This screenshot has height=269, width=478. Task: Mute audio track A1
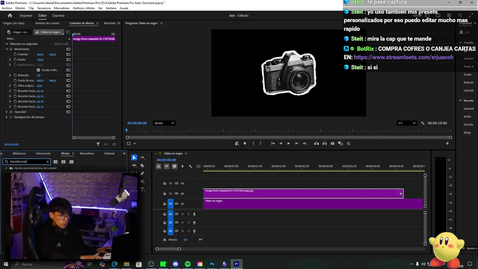pyautogui.click(x=183, y=214)
